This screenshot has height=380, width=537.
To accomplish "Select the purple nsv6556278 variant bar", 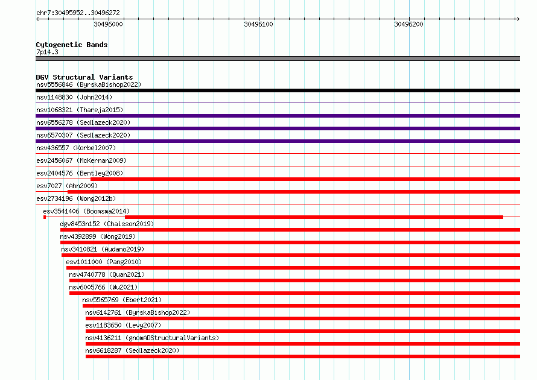I will coord(278,128).
